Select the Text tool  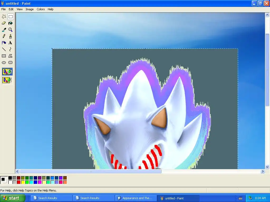11,43
